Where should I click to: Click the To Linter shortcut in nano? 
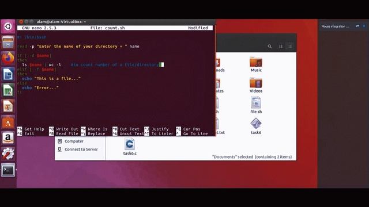coord(159,134)
